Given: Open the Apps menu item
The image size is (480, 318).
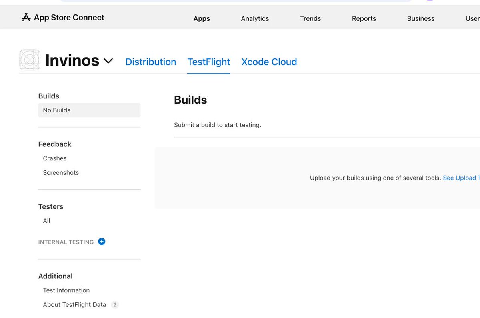Looking at the screenshot, I should [202, 18].
